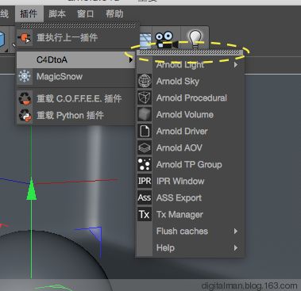This screenshot has height=291, width=301.
Task: Choose Arnold Volume
Action: click(190, 115)
